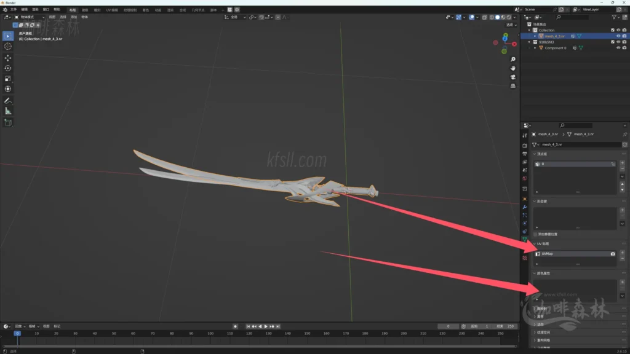Viewport: 630px width, 354px height.
Task: Open the modifier wrench properties tab
Action: coord(525,207)
